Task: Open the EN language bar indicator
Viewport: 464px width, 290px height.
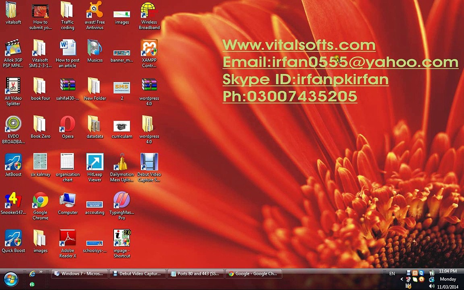Action: (392, 274)
